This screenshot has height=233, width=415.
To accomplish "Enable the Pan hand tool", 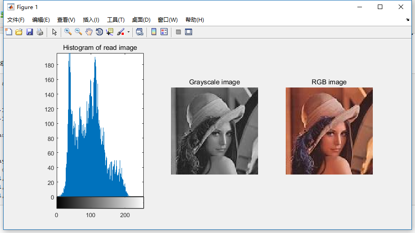I will pyautogui.click(x=89, y=32).
